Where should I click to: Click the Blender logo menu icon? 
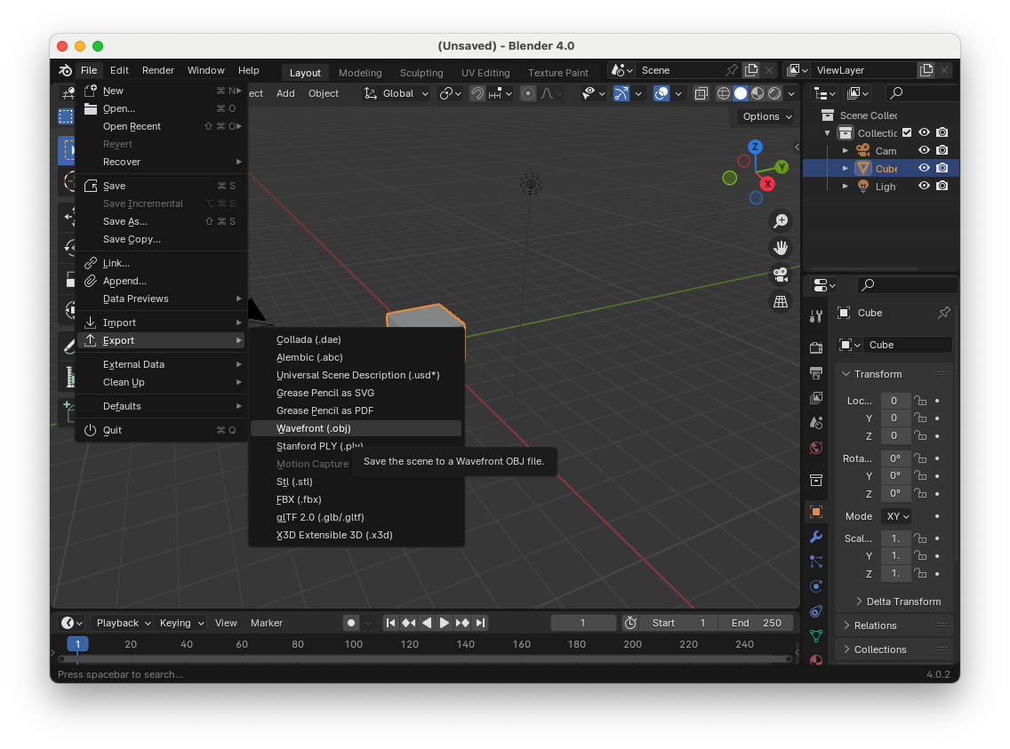[x=65, y=70]
